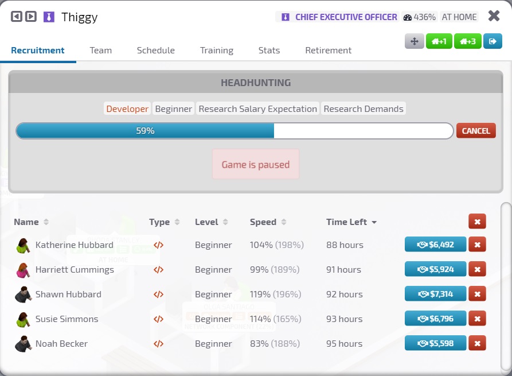Open the Retirement tab
512x376 pixels.
click(328, 51)
